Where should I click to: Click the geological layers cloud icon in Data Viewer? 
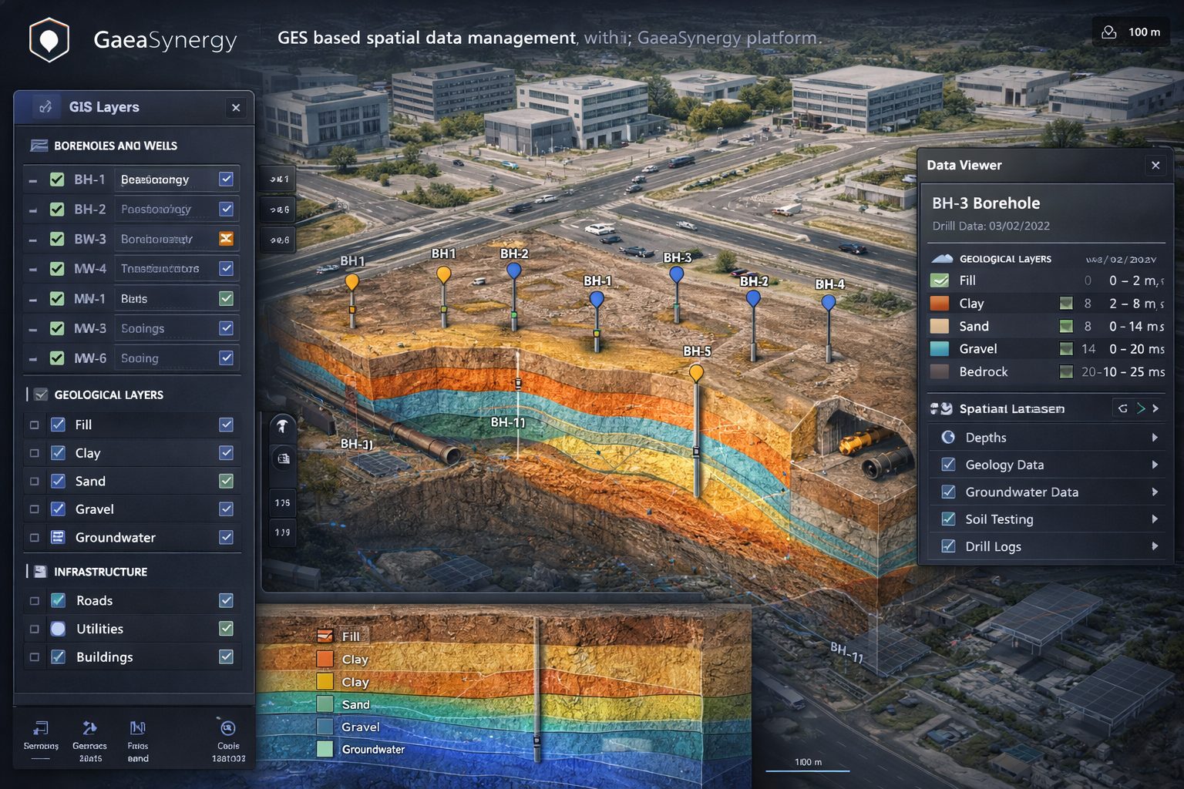[x=942, y=259]
